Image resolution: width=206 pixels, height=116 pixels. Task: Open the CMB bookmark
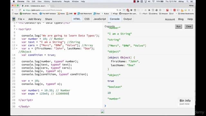pyautogui.click(x=70, y=14)
